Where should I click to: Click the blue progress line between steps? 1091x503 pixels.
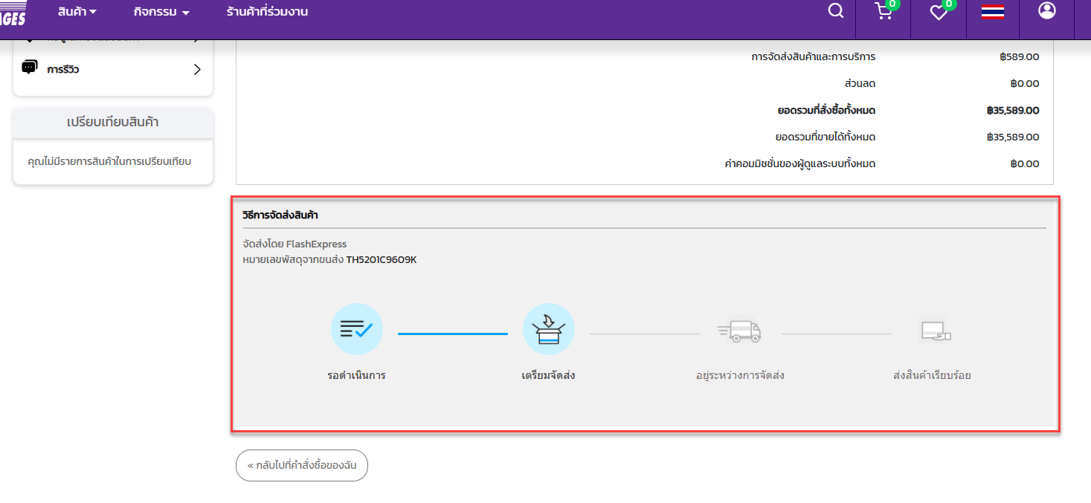pyautogui.click(x=452, y=334)
